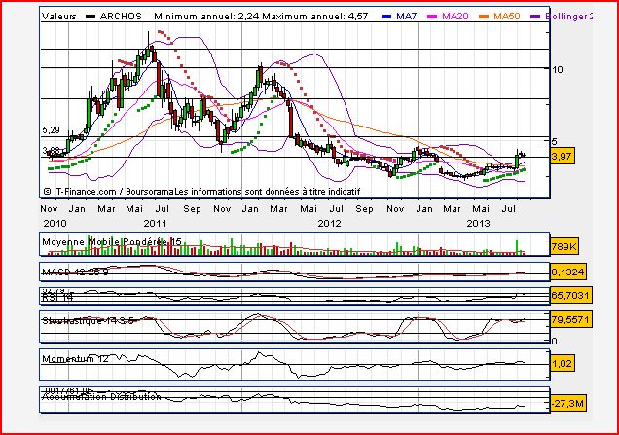This screenshot has height=435, width=619.
Task: Click the Momentum value box 1,02
Action: tap(562, 363)
